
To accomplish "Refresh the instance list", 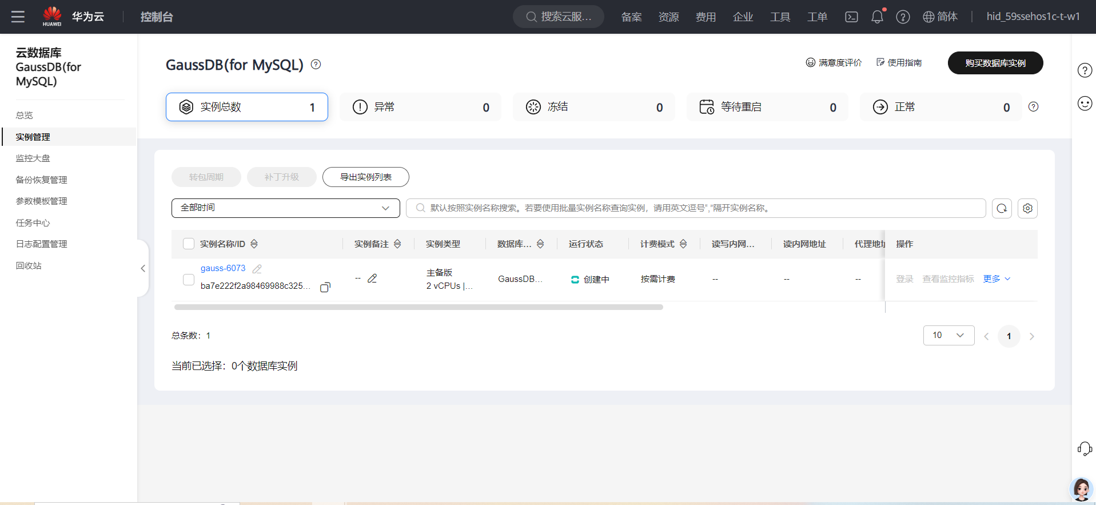I will coord(1002,208).
